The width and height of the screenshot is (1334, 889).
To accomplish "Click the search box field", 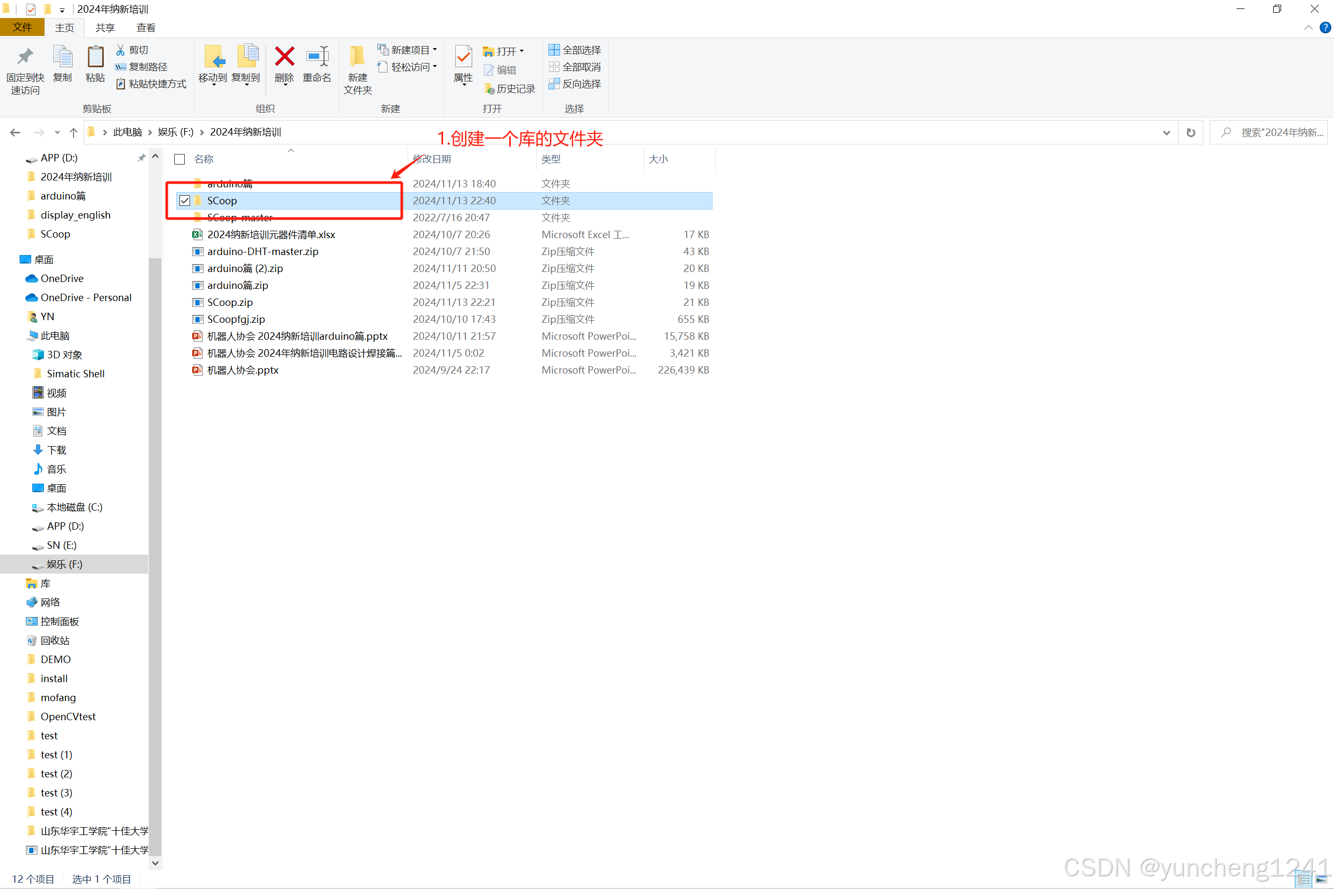I will (1276, 132).
